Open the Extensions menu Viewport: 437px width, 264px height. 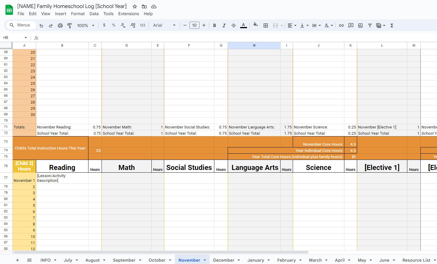point(129,14)
